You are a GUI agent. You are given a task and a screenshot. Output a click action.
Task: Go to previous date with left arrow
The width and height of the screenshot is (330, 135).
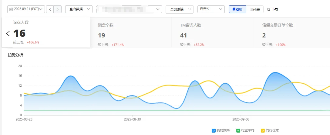(50, 9)
